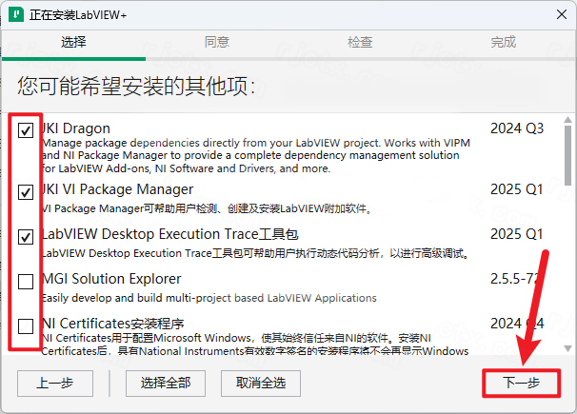The width and height of the screenshot is (577, 414).
Task: Enable the MGI Solution Explorer checkbox
Action: tap(26, 282)
